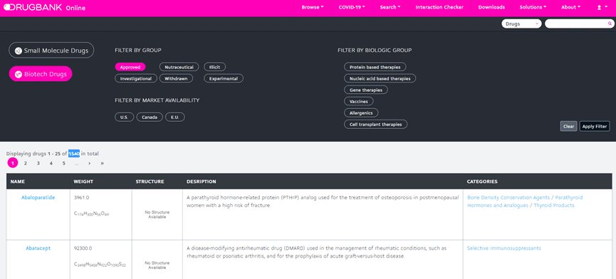This screenshot has width=616, height=279.
Task: Toggle the Approved group filter
Action: (130, 67)
